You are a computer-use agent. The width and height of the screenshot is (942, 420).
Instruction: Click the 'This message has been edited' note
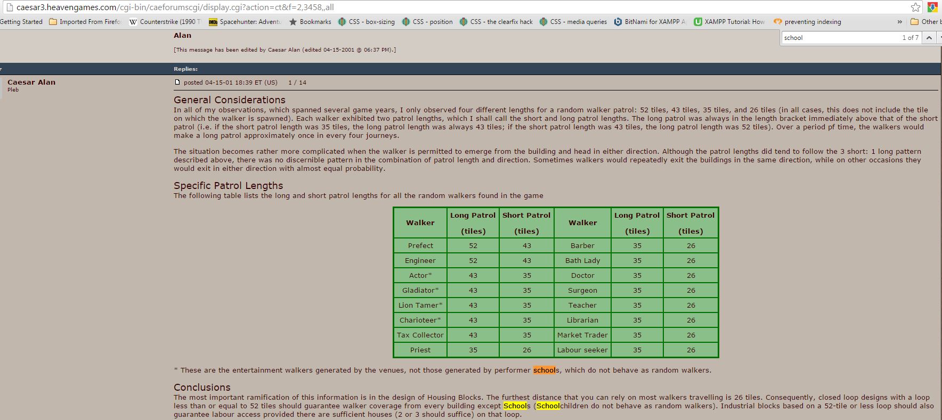click(x=285, y=50)
